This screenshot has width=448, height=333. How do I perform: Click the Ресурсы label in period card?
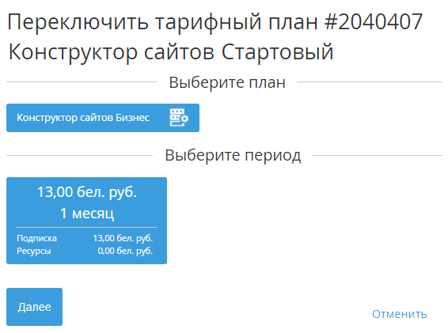34,251
